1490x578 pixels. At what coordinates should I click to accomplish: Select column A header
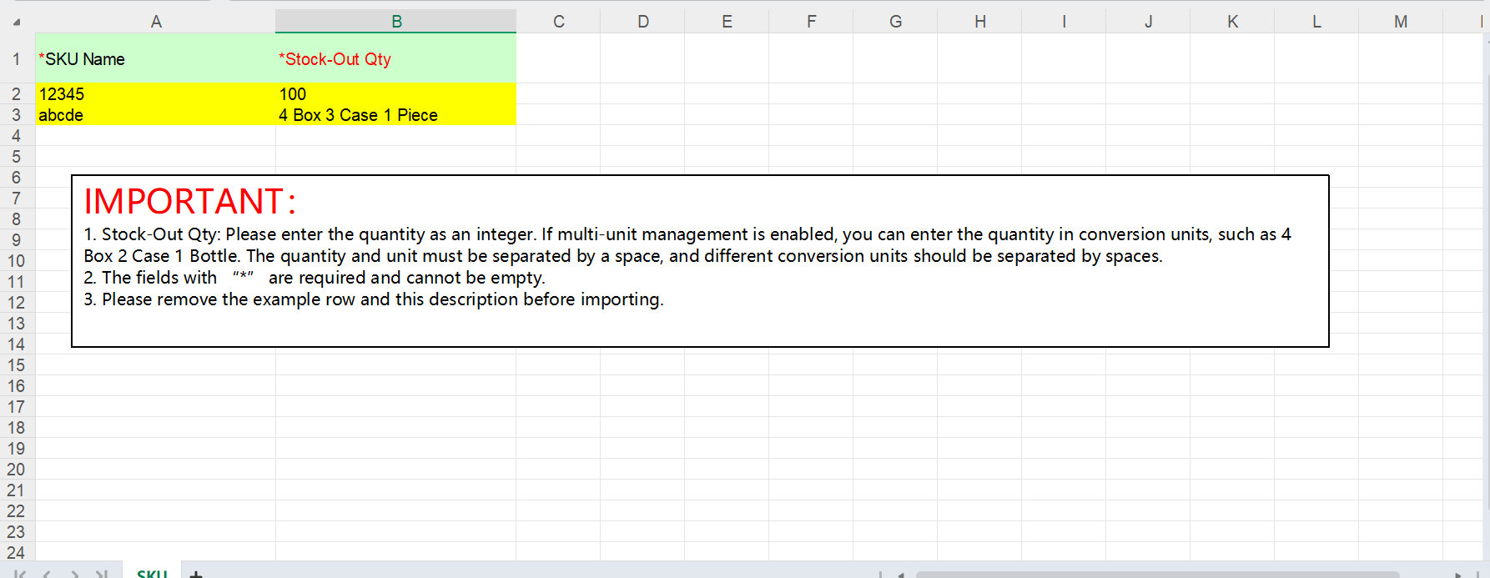coord(156,22)
